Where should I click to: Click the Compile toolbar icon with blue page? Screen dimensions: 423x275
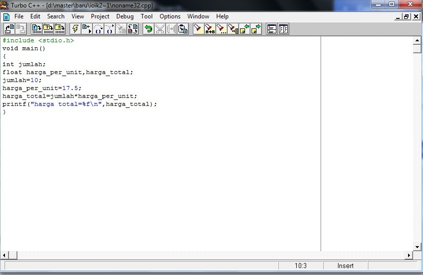pyautogui.click(x=37, y=29)
